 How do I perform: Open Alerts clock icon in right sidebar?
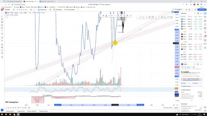[x=205, y=17]
